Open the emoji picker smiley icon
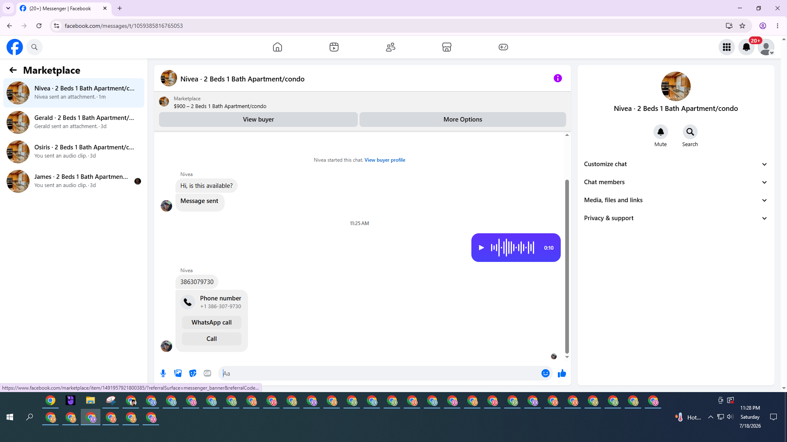Screen dimensions: 787x442 pos(545,373)
